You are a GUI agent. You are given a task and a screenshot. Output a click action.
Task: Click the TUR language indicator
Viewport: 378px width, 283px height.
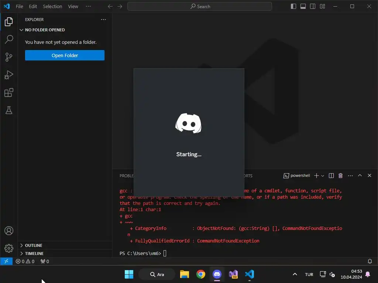(x=309, y=275)
